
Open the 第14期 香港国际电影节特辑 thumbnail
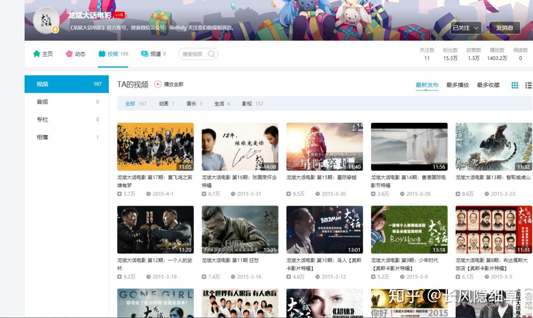click(x=409, y=147)
